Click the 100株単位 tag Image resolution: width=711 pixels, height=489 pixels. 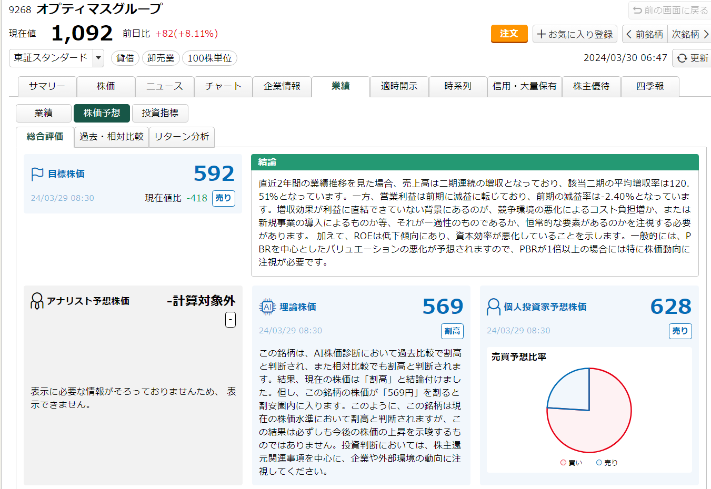[x=209, y=58]
